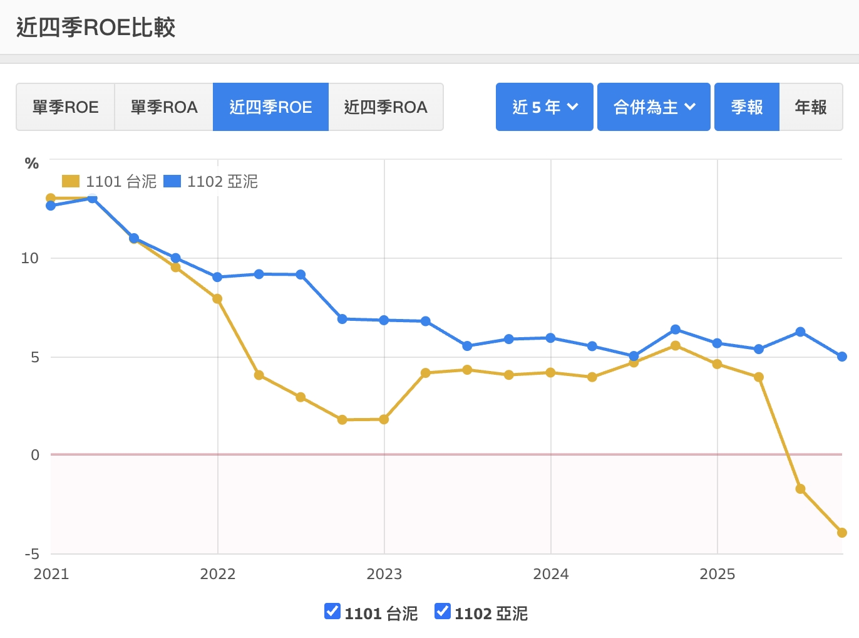Uncheck the 1101 台泥 checkbox
The width and height of the screenshot is (859, 638).
coord(332,610)
